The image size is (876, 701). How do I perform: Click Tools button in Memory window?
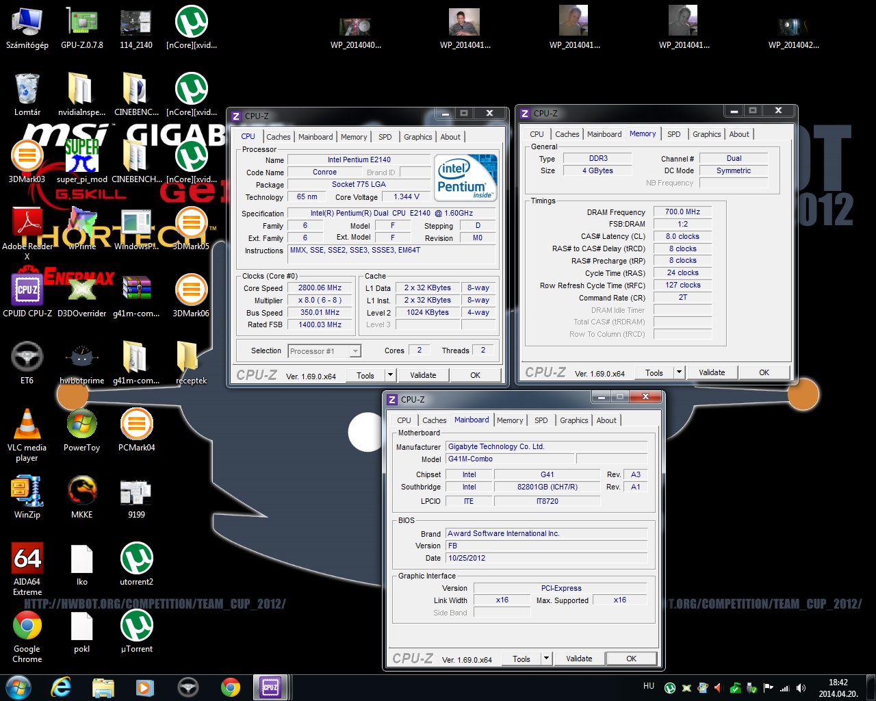[654, 372]
